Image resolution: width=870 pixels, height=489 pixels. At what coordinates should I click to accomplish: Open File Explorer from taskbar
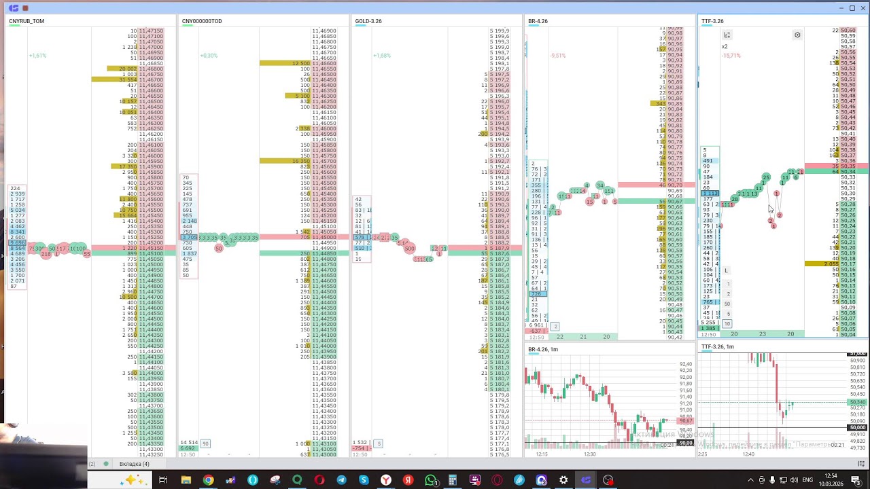[x=186, y=480]
